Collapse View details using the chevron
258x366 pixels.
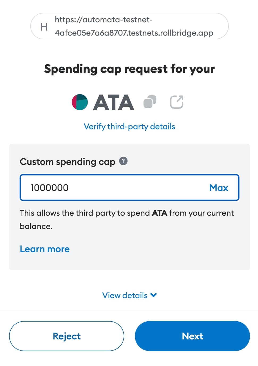pyautogui.click(x=153, y=295)
